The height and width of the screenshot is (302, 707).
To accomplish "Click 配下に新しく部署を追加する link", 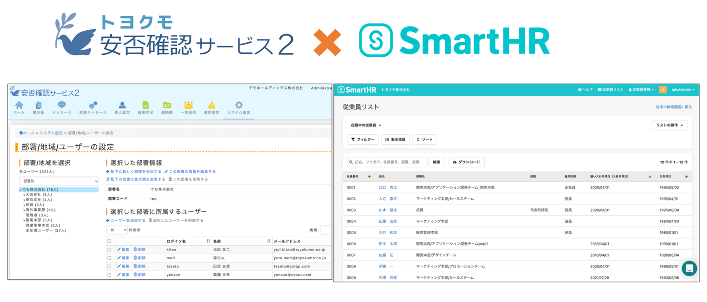I will (x=134, y=171).
